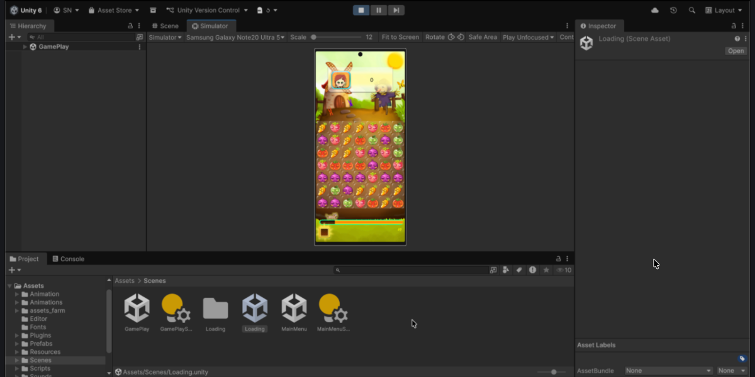Expand the assets_farm folder

(x=17, y=310)
